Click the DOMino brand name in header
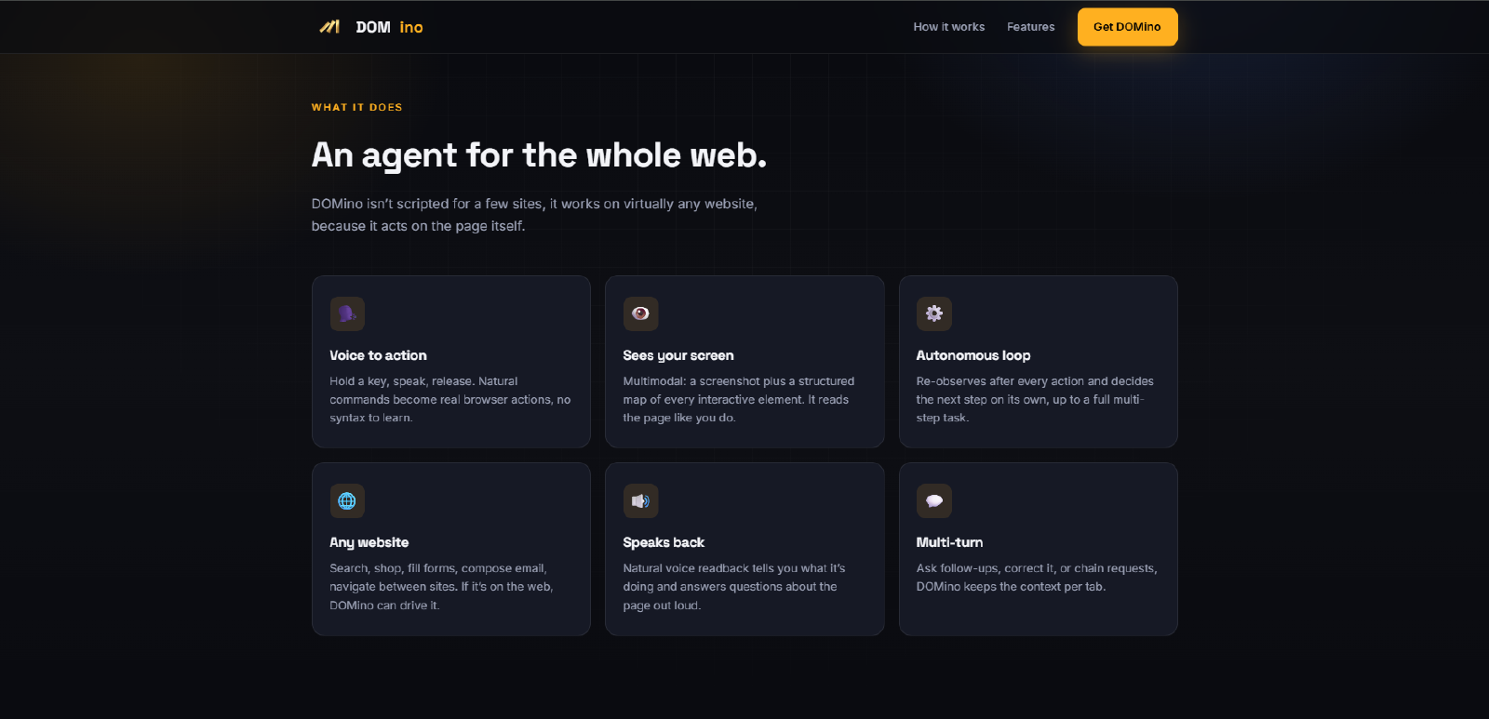This screenshot has height=719, width=1489. (389, 28)
